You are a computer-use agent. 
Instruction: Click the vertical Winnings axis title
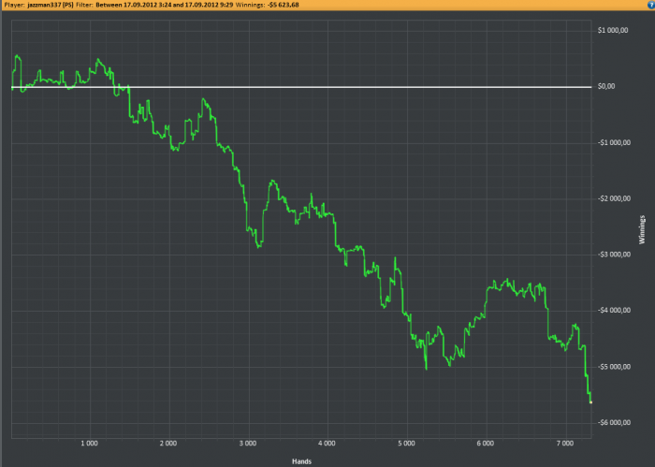tap(642, 229)
